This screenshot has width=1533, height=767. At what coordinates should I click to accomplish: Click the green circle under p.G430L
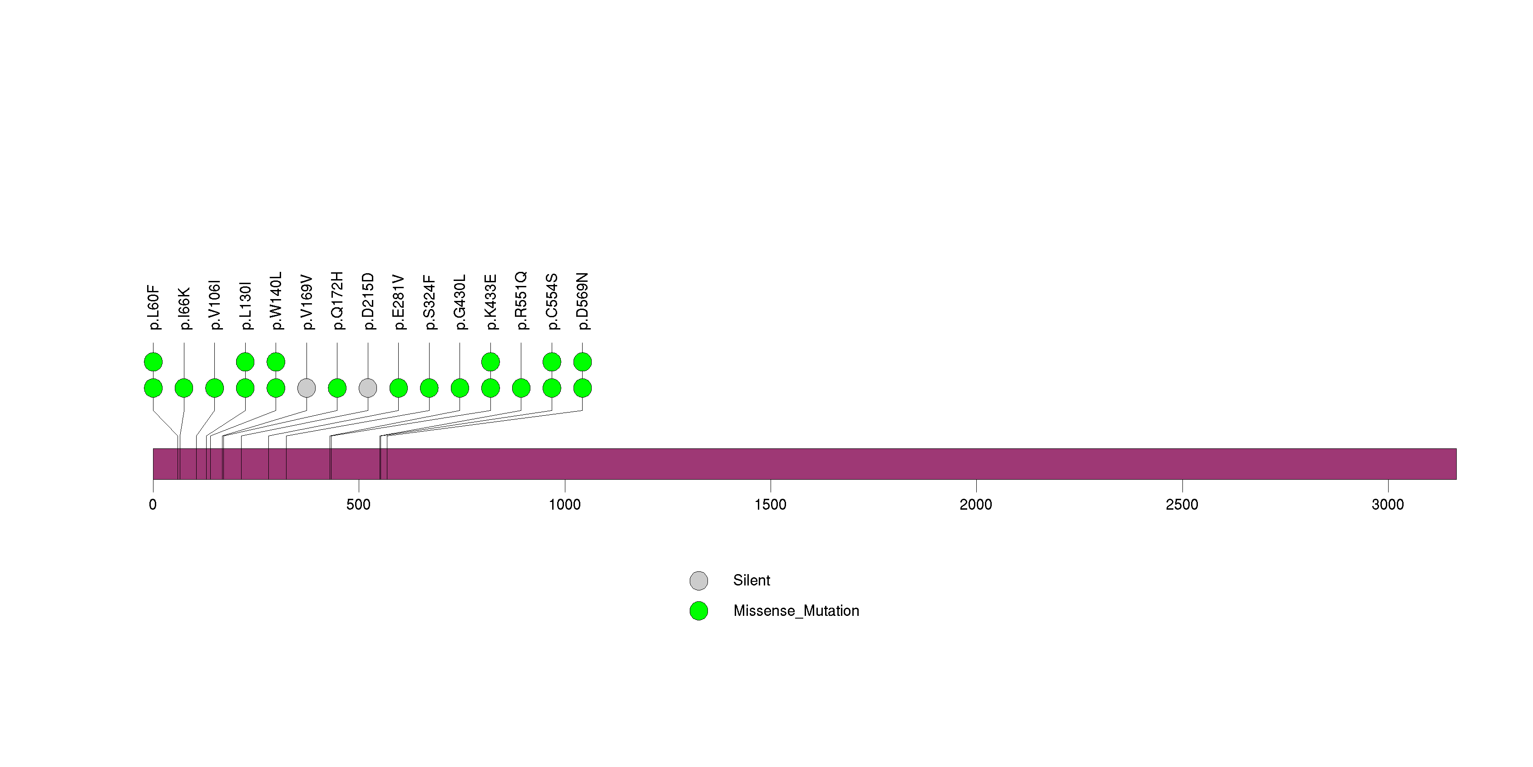point(460,388)
